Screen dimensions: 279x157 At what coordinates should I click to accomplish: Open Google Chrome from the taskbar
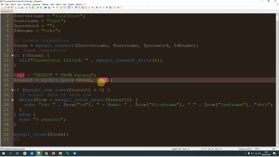[x=46, y=154]
